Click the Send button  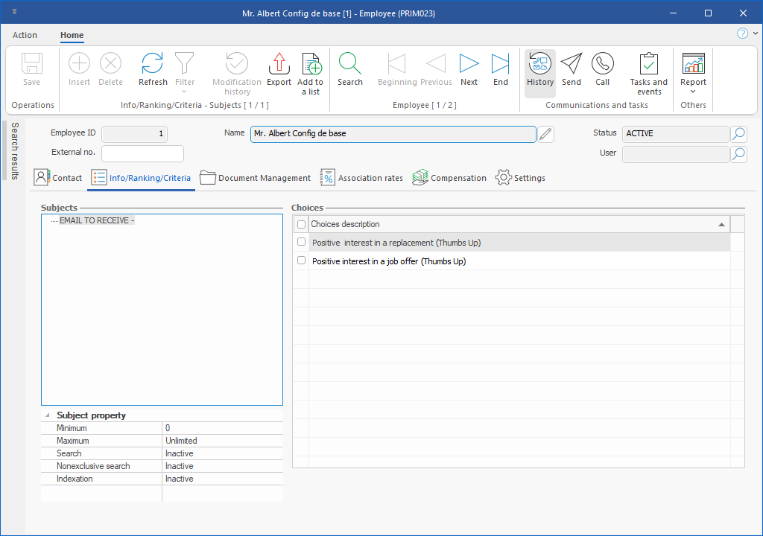tap(572, 68)
